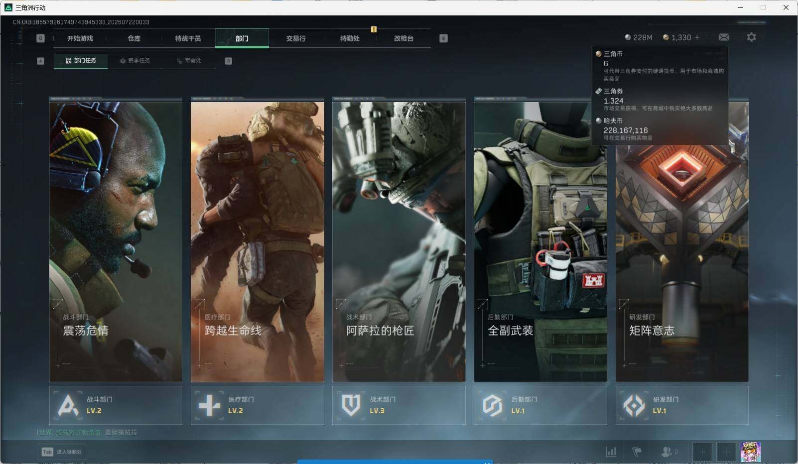Viewport: 798px width, 464px height.
Task: Click the first empty squad slot plus
Action: point(702,452)
